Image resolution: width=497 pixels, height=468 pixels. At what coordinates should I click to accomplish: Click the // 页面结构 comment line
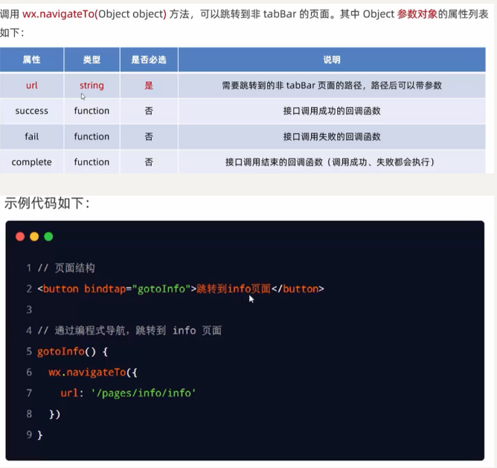click(66, 268)
